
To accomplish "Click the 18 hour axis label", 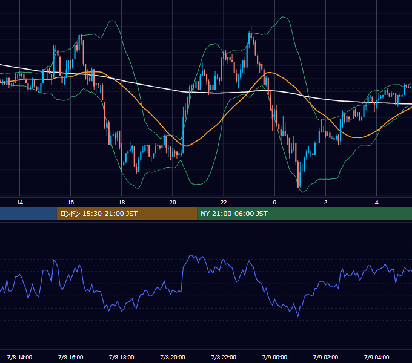I will [x=122, y=203].
